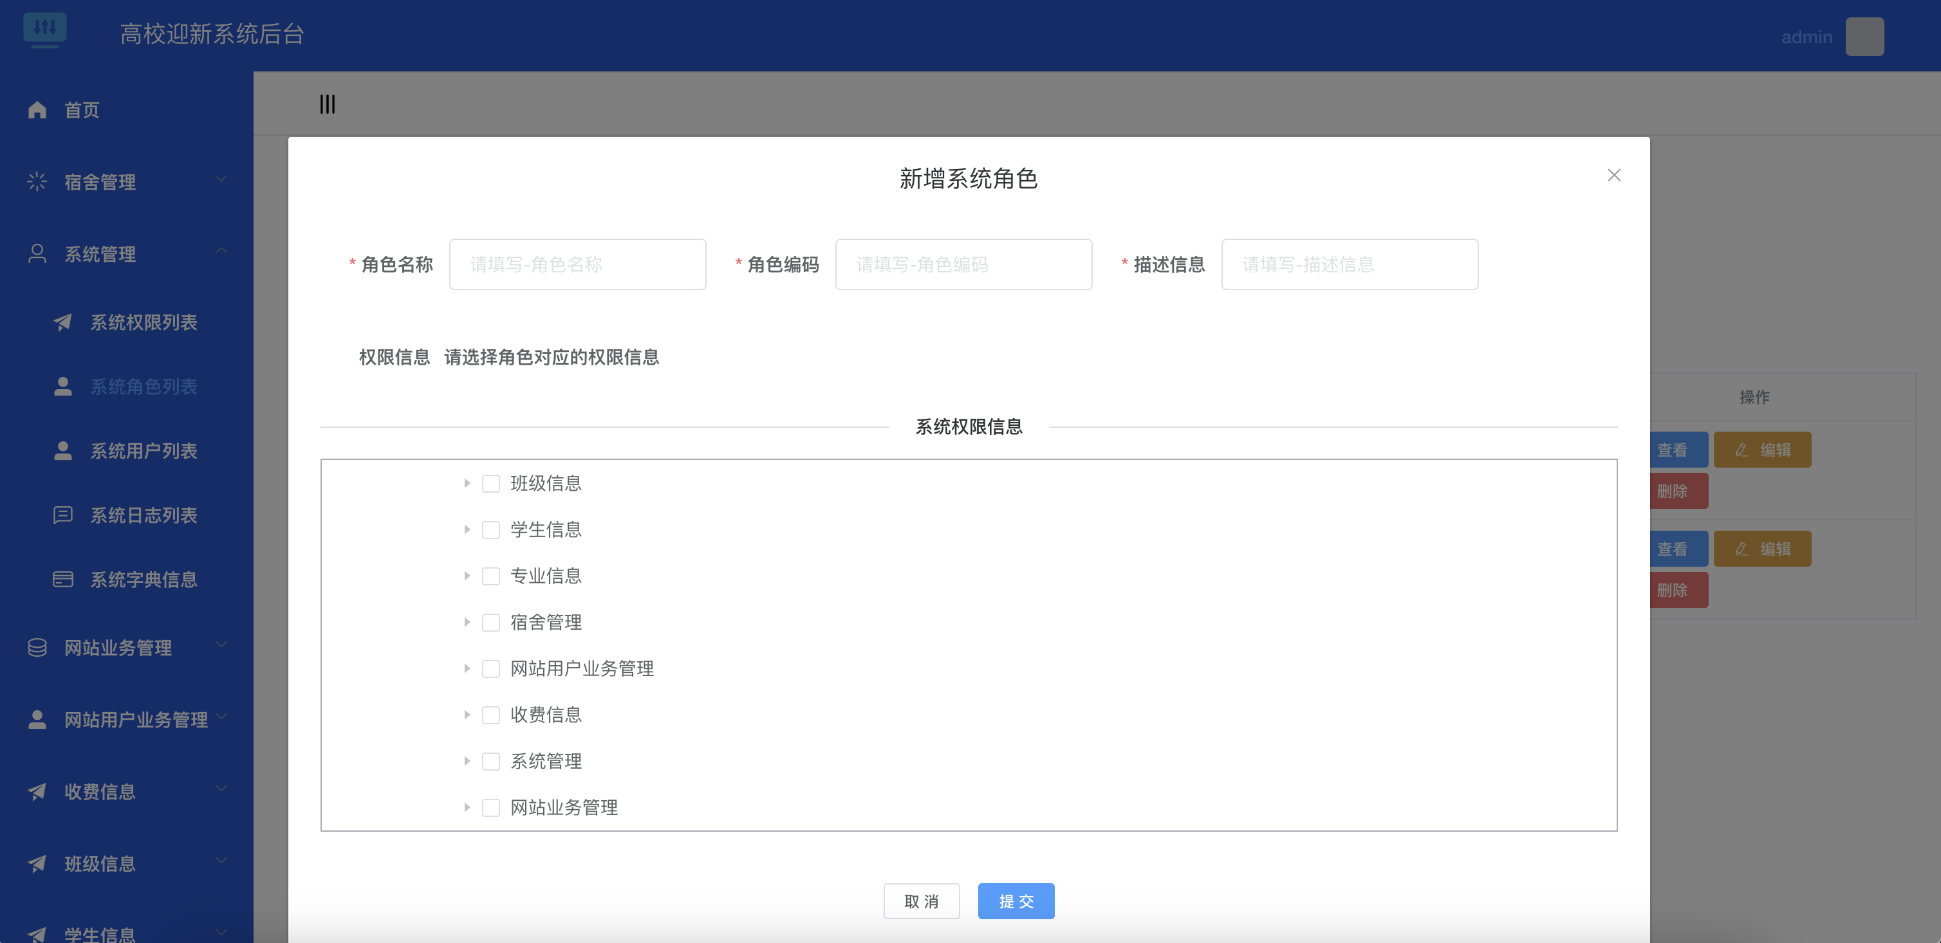Expand 班级信息 sidebar chevron

tap(221, 860)
